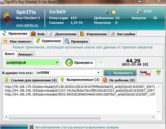Click the left arrow of horizontal scrollbar

point(6,117)
